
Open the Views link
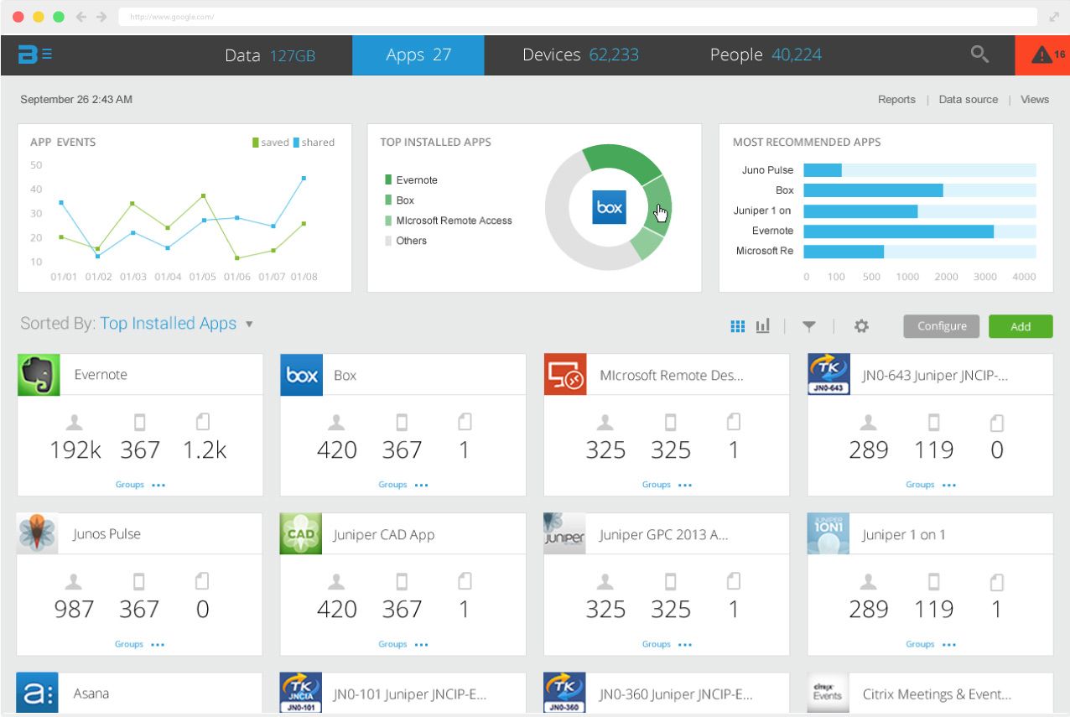pyautogui.click(x=1035, y=99)
